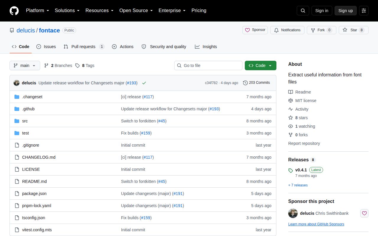Image resolution: width=378 pixels, height=236 pixels.
Task: Switch to the Code tab
Action: 21,47
